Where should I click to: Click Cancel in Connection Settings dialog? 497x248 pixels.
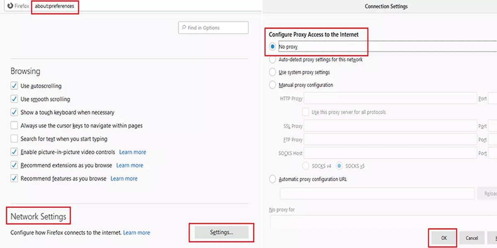[472, 238]
